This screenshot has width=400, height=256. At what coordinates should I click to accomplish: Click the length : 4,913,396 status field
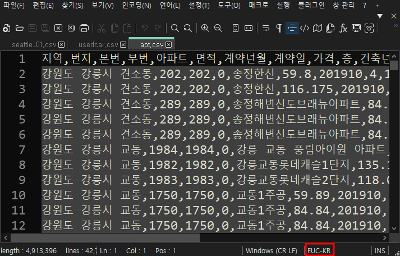tap(29, 250)
